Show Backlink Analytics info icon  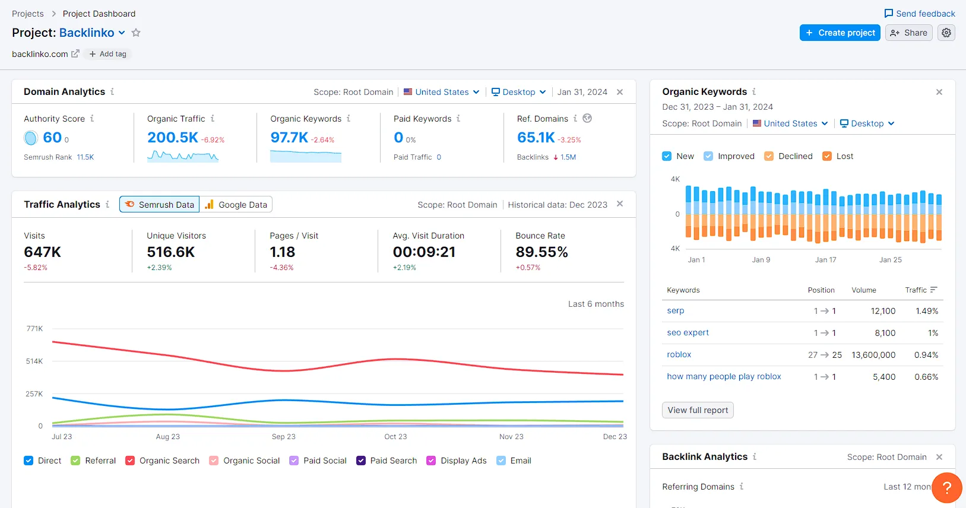click(x=755, y=456)
